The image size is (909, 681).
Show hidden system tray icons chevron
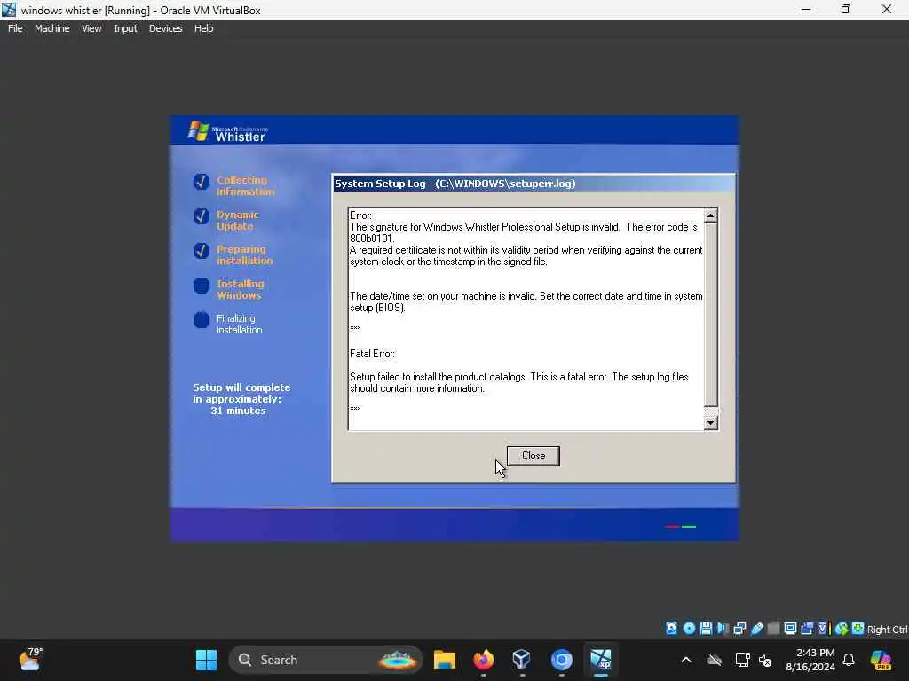tap(686, 660)
